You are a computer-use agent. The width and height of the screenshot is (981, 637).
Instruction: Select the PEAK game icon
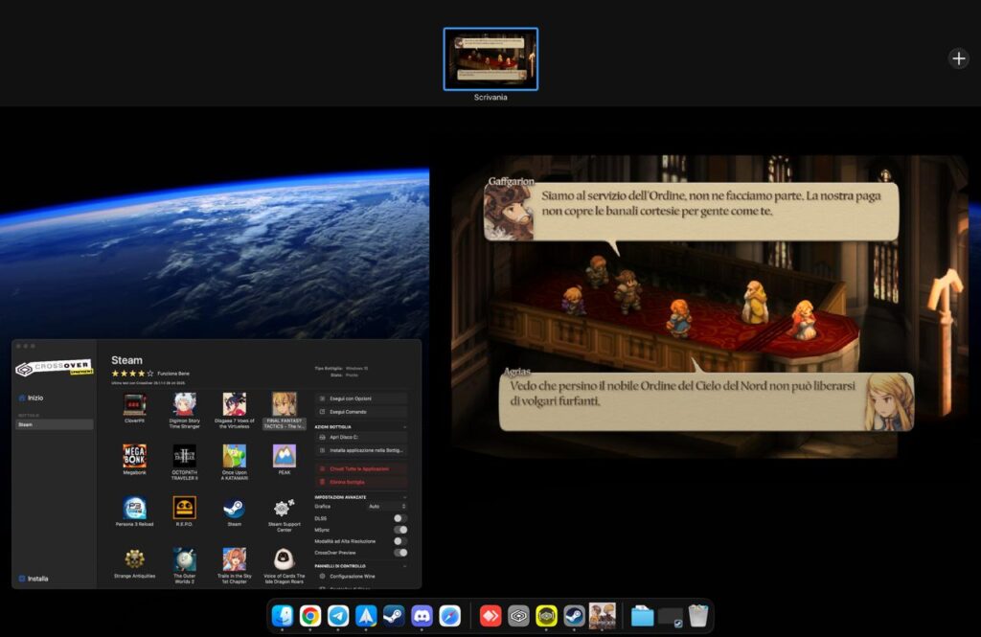click(284, 453)
